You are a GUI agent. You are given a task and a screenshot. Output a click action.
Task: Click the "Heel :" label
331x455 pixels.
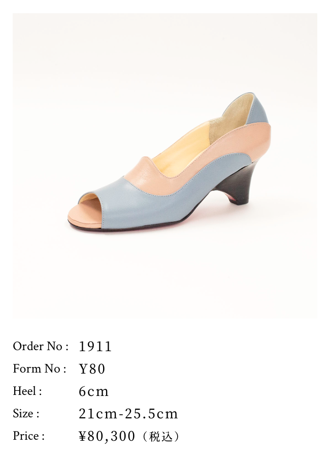pyautogui.click(x=27, y=391)
